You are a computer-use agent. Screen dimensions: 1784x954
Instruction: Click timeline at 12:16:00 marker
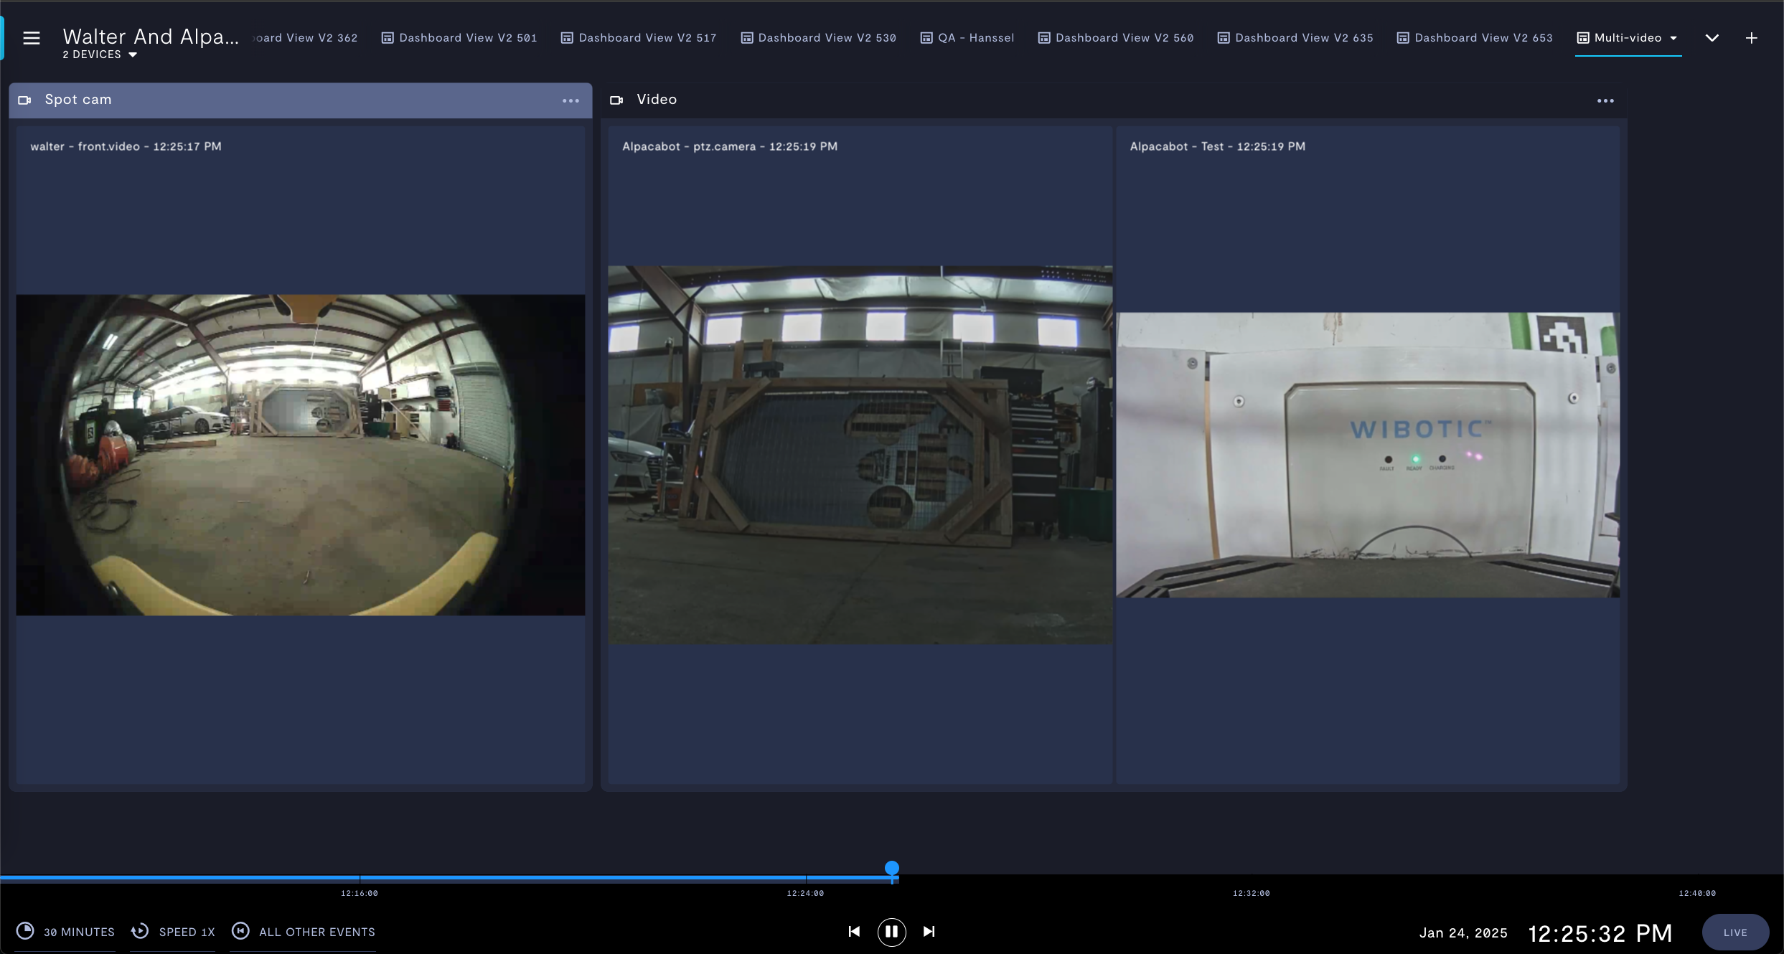[360, 893]
